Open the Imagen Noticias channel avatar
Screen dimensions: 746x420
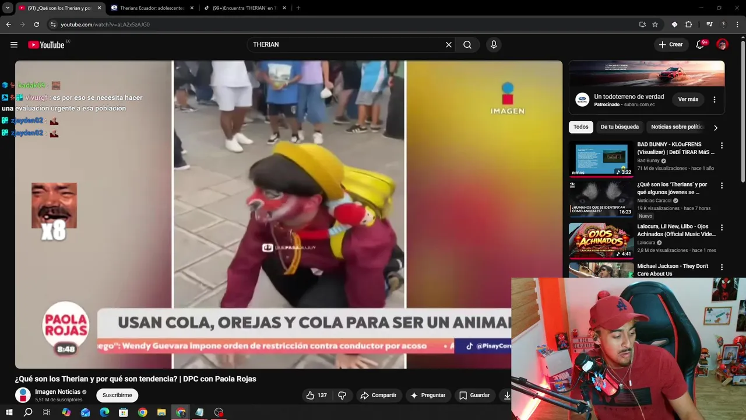point(23,395)
